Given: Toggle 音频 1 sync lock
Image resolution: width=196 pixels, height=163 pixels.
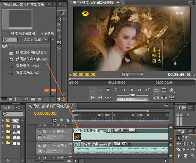Looking at the screenshot, I should [44, 145].
